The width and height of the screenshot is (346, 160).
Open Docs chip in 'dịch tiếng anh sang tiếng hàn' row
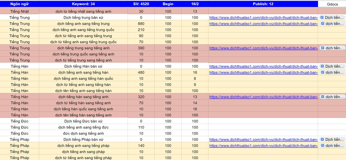[332, 72]
